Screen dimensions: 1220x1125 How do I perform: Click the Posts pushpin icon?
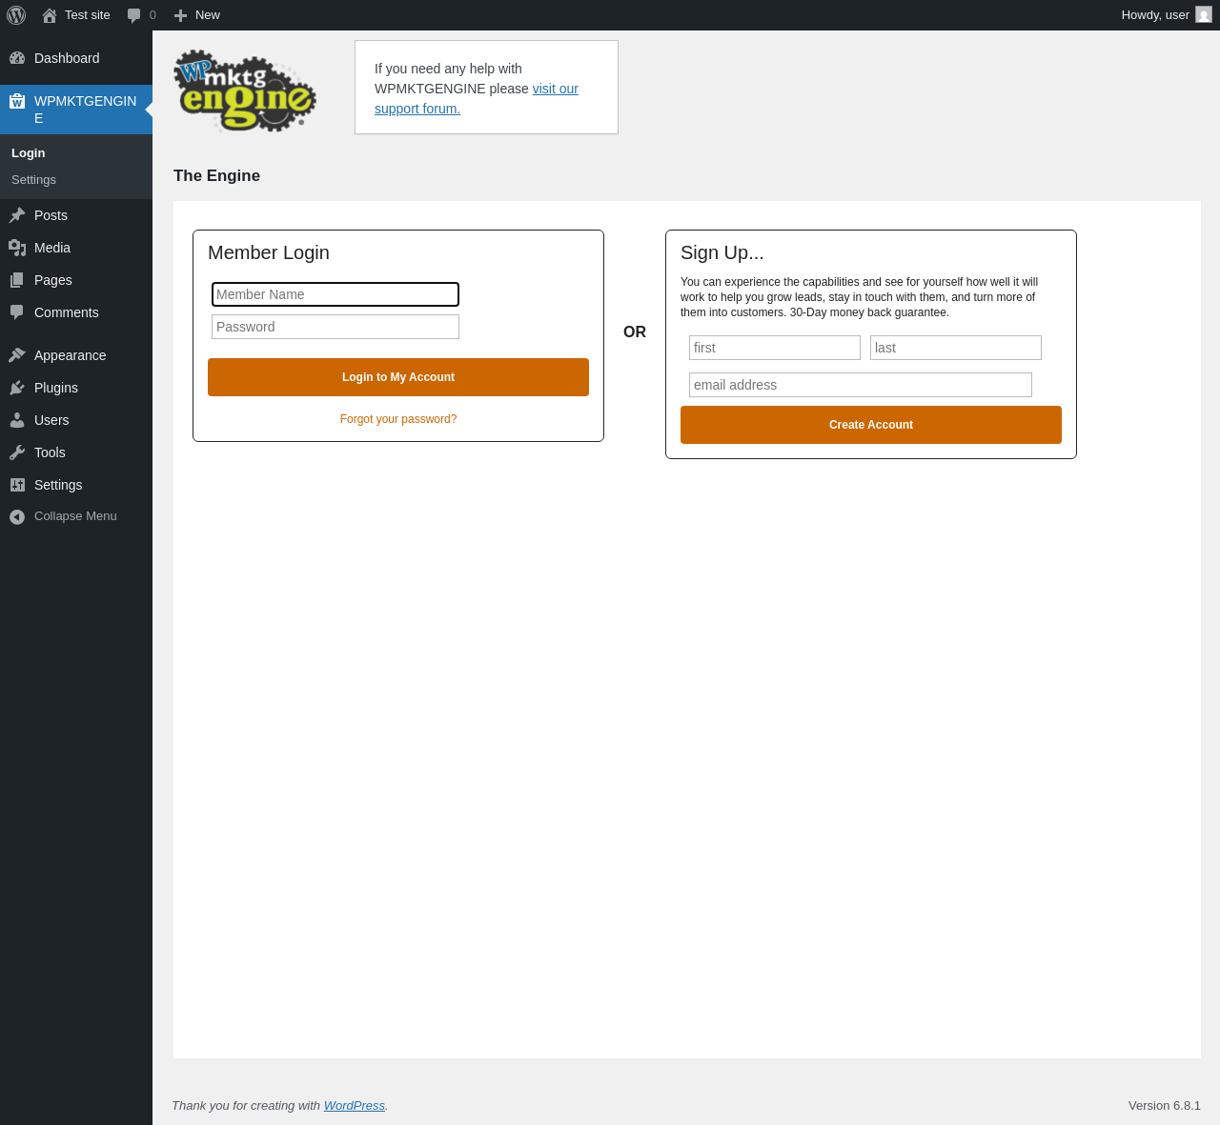click(x=17, y=215)
